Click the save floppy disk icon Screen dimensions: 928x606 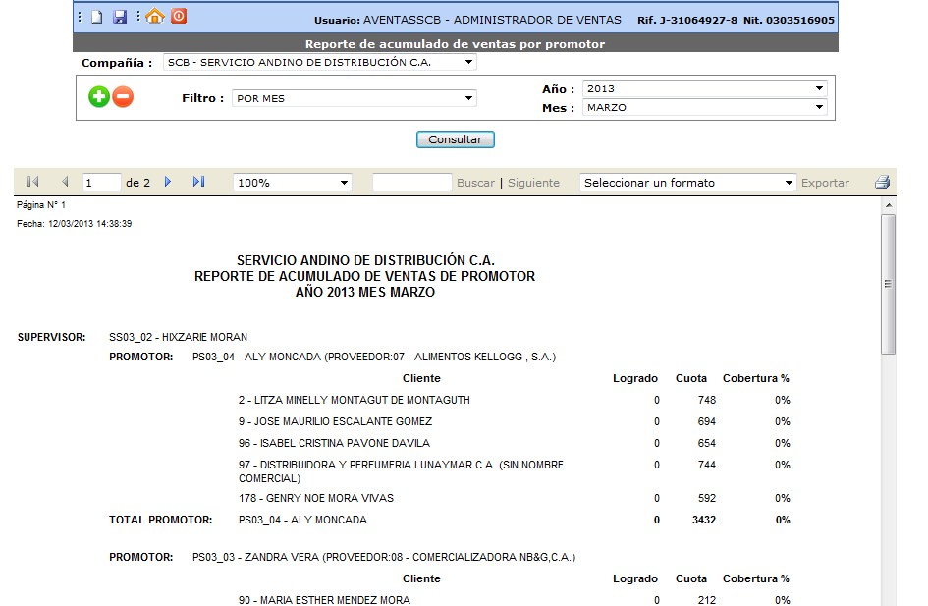(120, 17)
